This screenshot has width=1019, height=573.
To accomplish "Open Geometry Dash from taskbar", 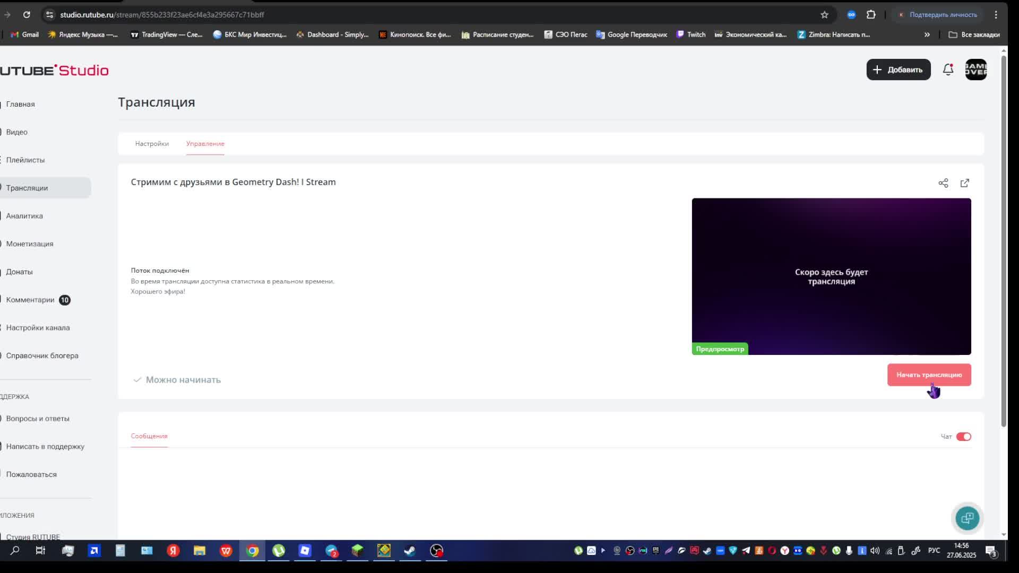I will (x=384, y=551).
